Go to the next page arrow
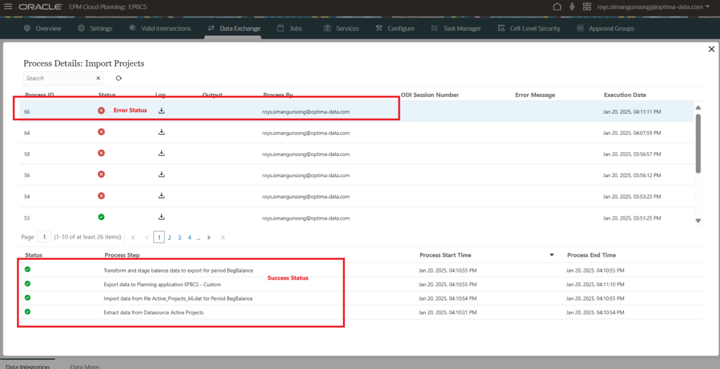 point(208,237)
